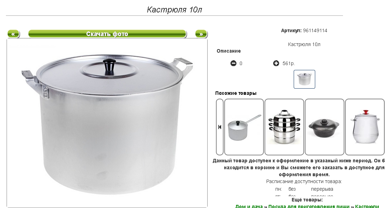Click the 561р. price label
The height and width of the screenshot is (208, 385).
[289, 63]
